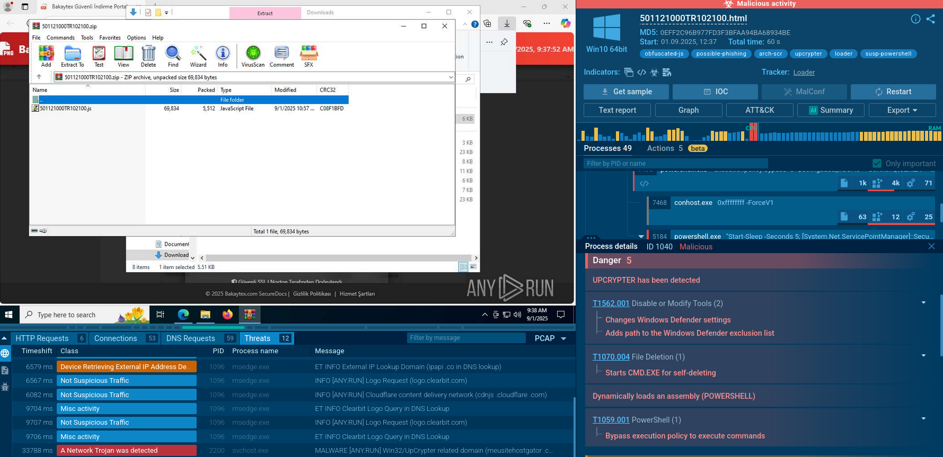The width and height of the screenshot is (943, 457).
Task: Click the Windows Start button
Action: click(8, 315)
